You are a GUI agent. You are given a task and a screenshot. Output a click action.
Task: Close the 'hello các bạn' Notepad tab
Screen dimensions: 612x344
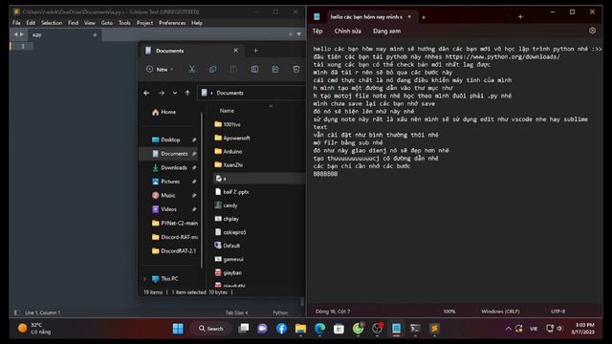pos(409,17)
